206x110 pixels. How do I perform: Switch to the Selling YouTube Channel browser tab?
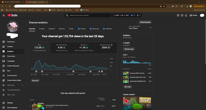(13, 2)
